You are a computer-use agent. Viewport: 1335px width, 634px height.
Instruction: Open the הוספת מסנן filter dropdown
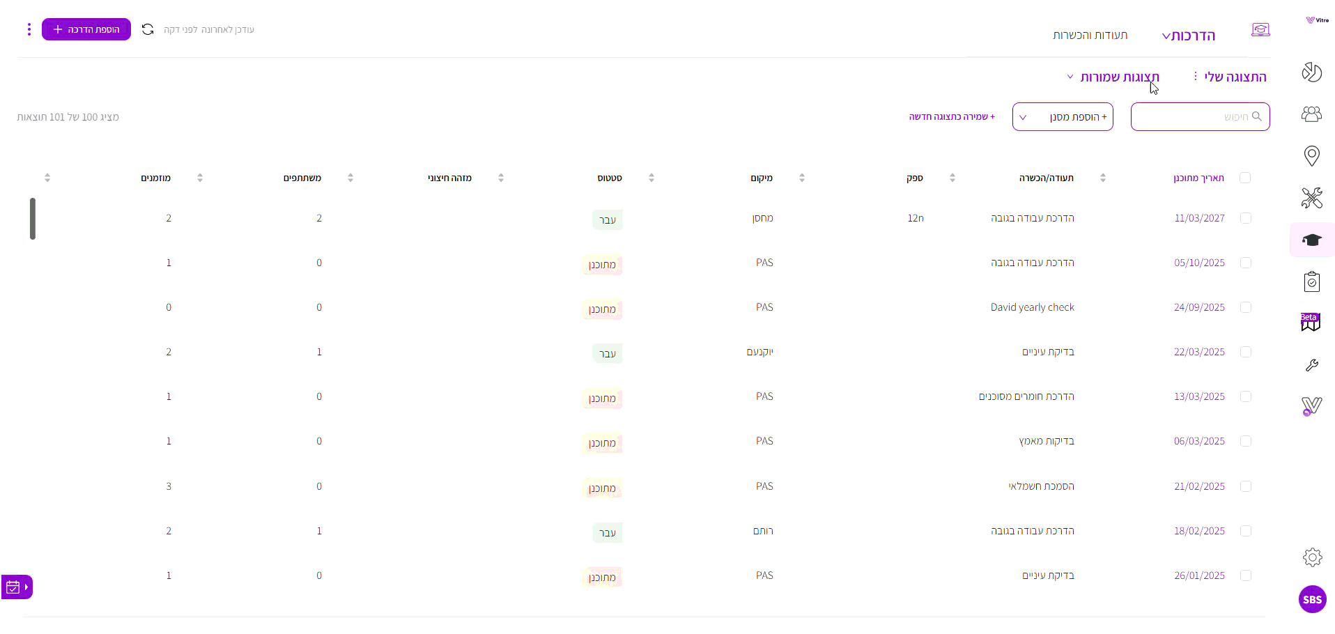1063,117
